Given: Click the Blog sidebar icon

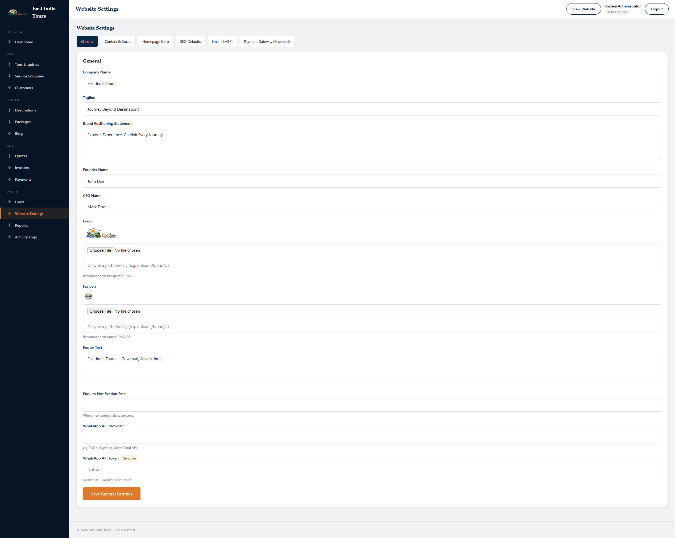Looking at the screenshot, I should point(9,133).
